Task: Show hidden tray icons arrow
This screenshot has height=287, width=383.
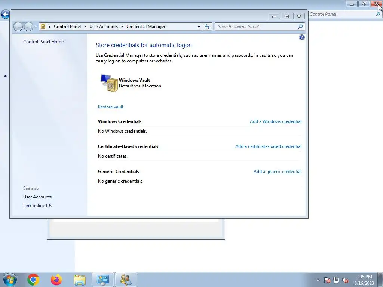Action: click(318, 280)
